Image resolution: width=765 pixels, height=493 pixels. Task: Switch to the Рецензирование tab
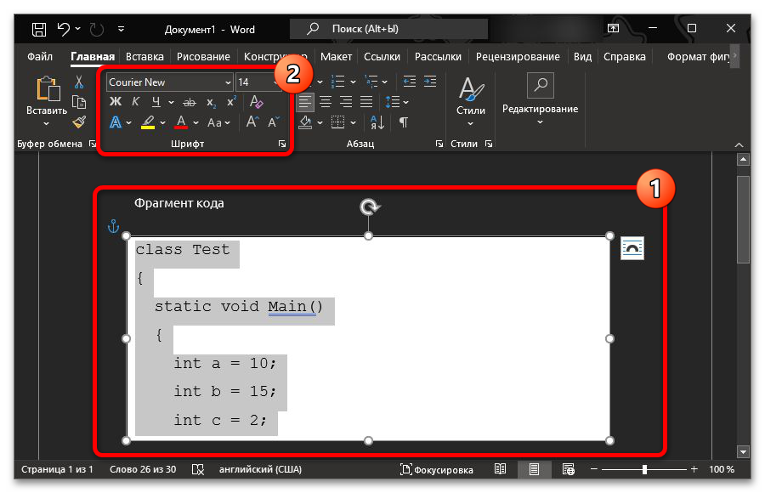pyautogui.click(x=518, y=57)
